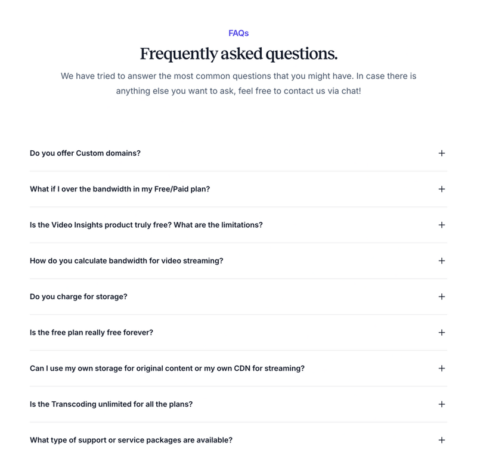Click the 'Frequently asked questions.' heading
Viewport: 477px width, 474px height.
click(x=238, y=53)
